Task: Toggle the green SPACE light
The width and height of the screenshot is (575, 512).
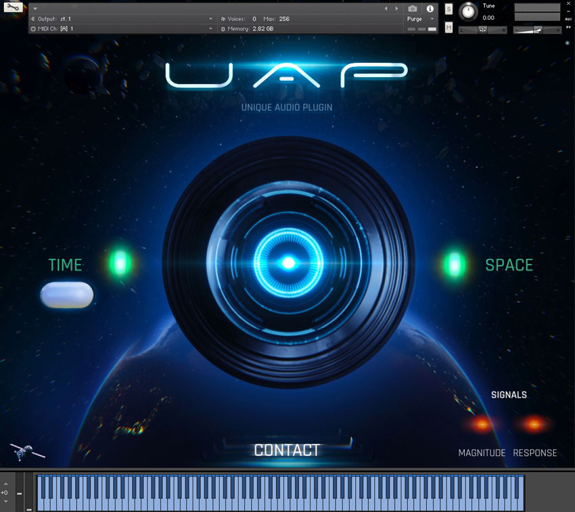Action: 455,264
